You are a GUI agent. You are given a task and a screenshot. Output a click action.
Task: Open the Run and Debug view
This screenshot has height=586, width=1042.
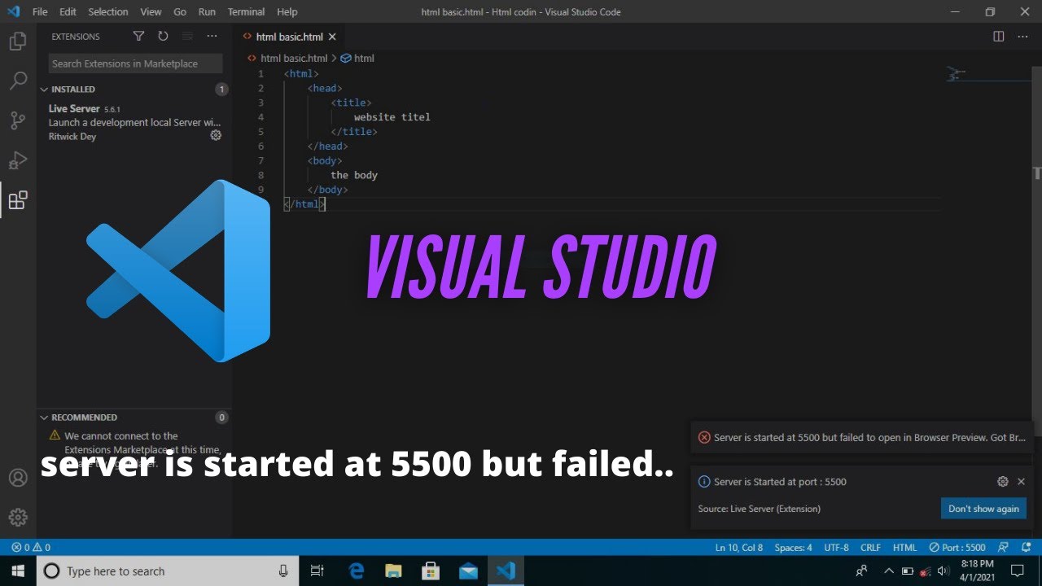(x=18, y=160)
